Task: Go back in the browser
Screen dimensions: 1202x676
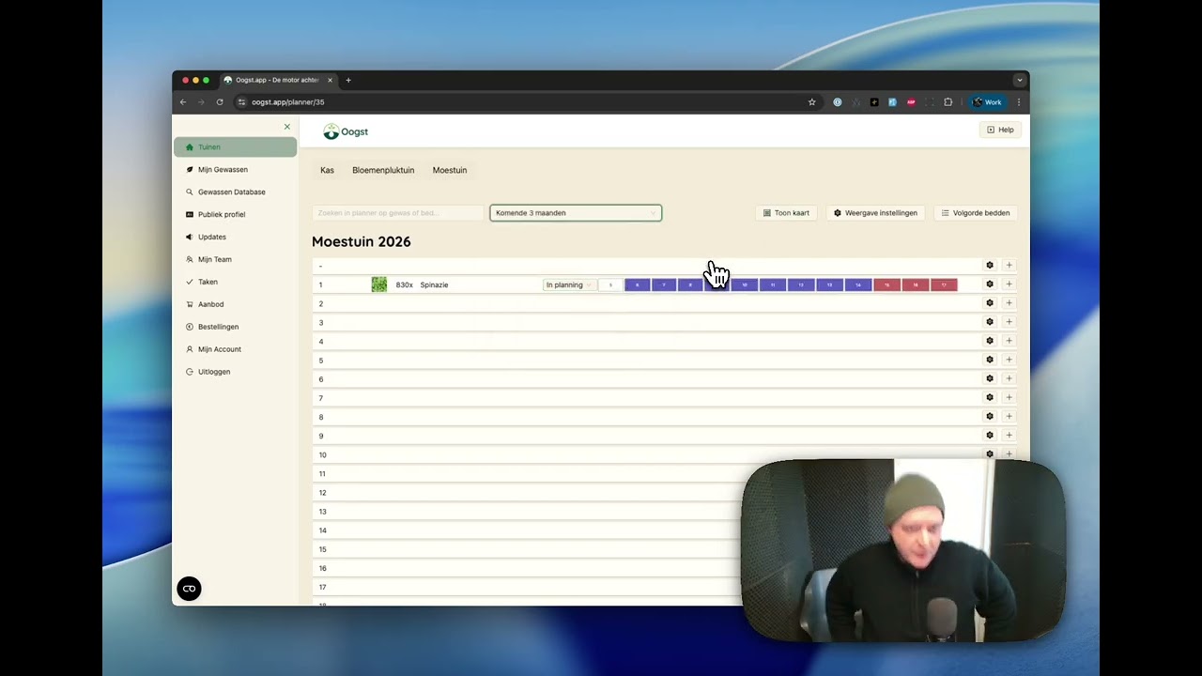Action: point(183,102)
